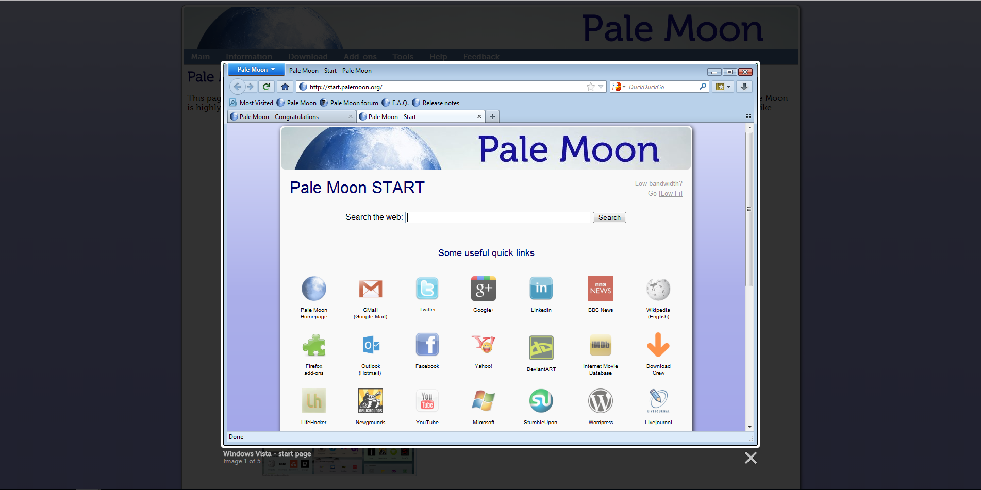981x490 pixels.
Task: Open the LifeHacker quick link icon
Action: 314,401
